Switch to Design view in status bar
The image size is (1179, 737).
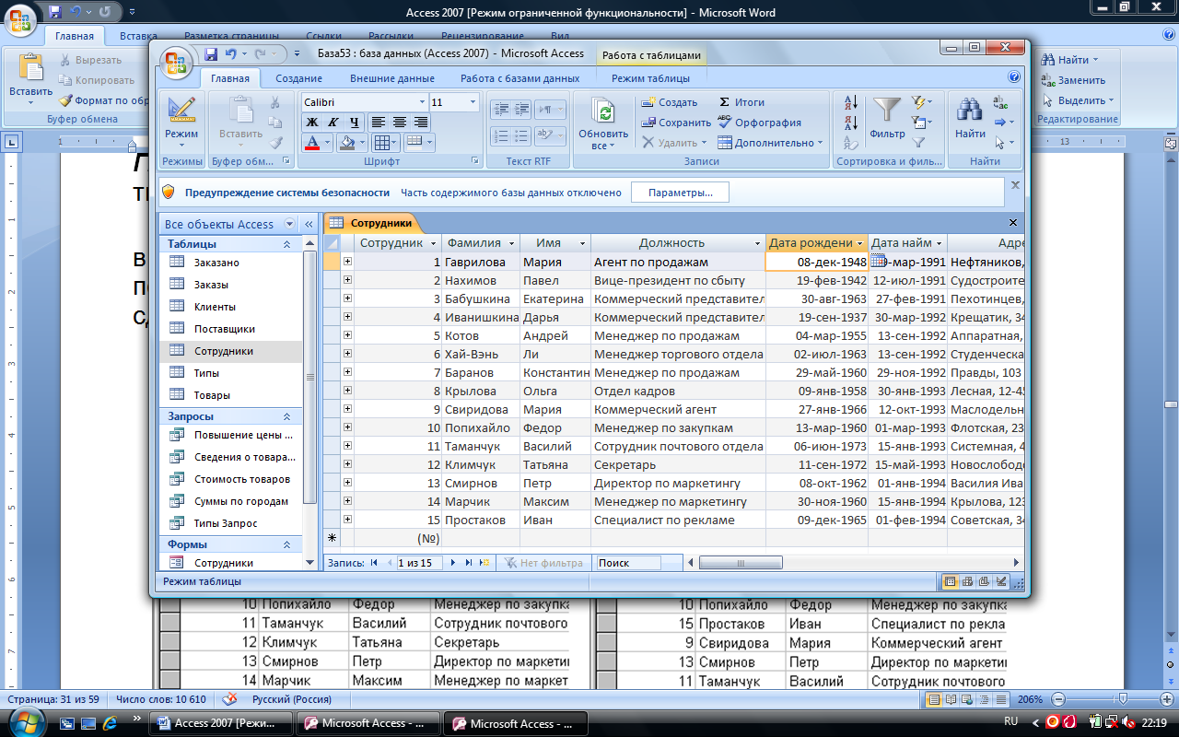(x=1000, y=581)
